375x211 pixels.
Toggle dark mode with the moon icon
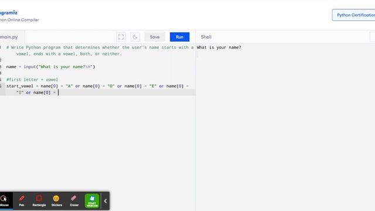[135, 37]
